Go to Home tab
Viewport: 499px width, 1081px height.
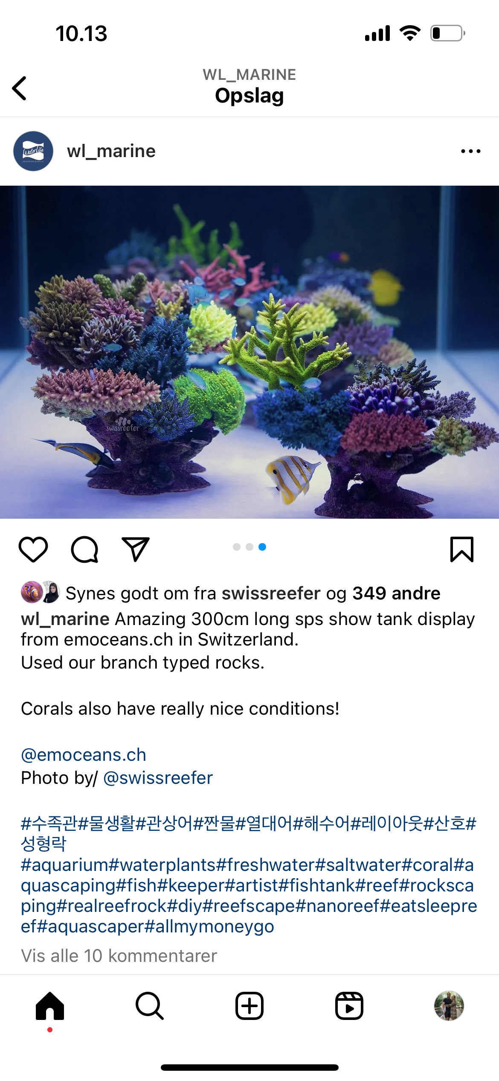click(x=50, y=1006)
